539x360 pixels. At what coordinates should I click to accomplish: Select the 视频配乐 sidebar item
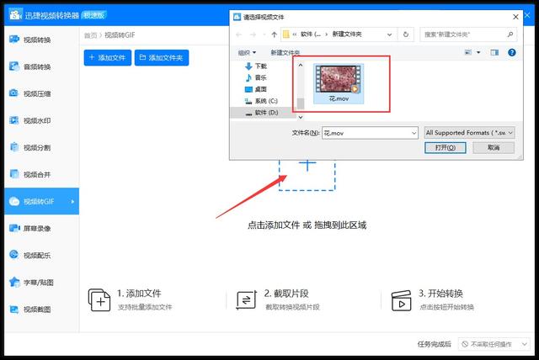(x=36, y=255)
